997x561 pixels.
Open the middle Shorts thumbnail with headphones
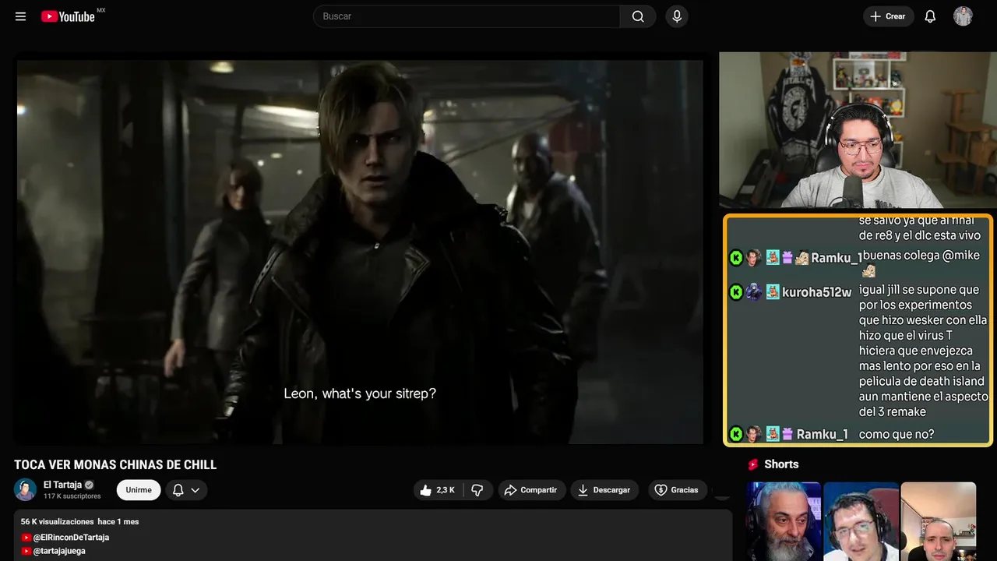[861, 521]
